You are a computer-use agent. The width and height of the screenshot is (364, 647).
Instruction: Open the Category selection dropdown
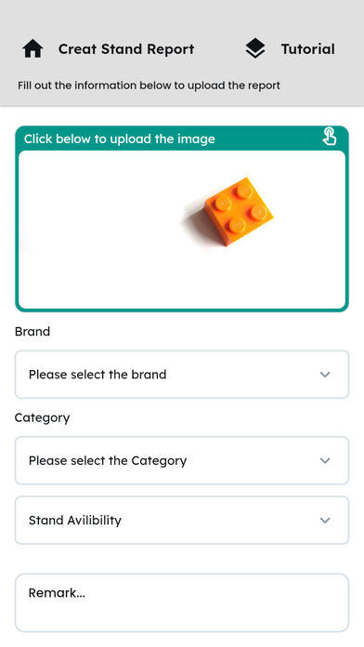pyautogui.click(x=182, y=460)
